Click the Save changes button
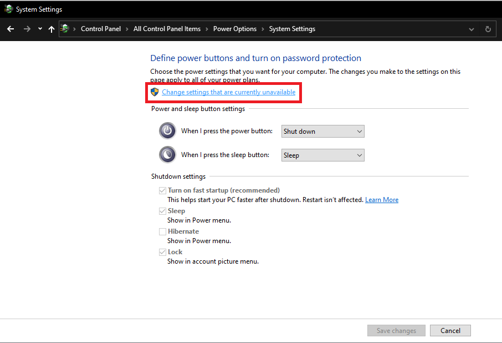This screenshot has width=502, height=343. tap(396, 330)
